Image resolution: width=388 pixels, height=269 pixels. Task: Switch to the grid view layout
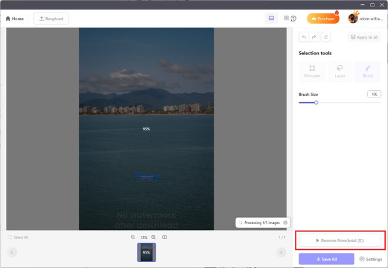coord(286,19)
